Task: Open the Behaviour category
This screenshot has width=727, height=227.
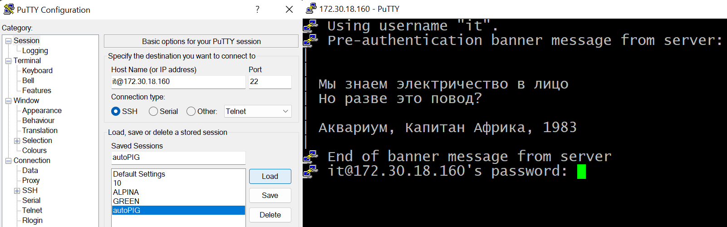Action: [38, 120]
